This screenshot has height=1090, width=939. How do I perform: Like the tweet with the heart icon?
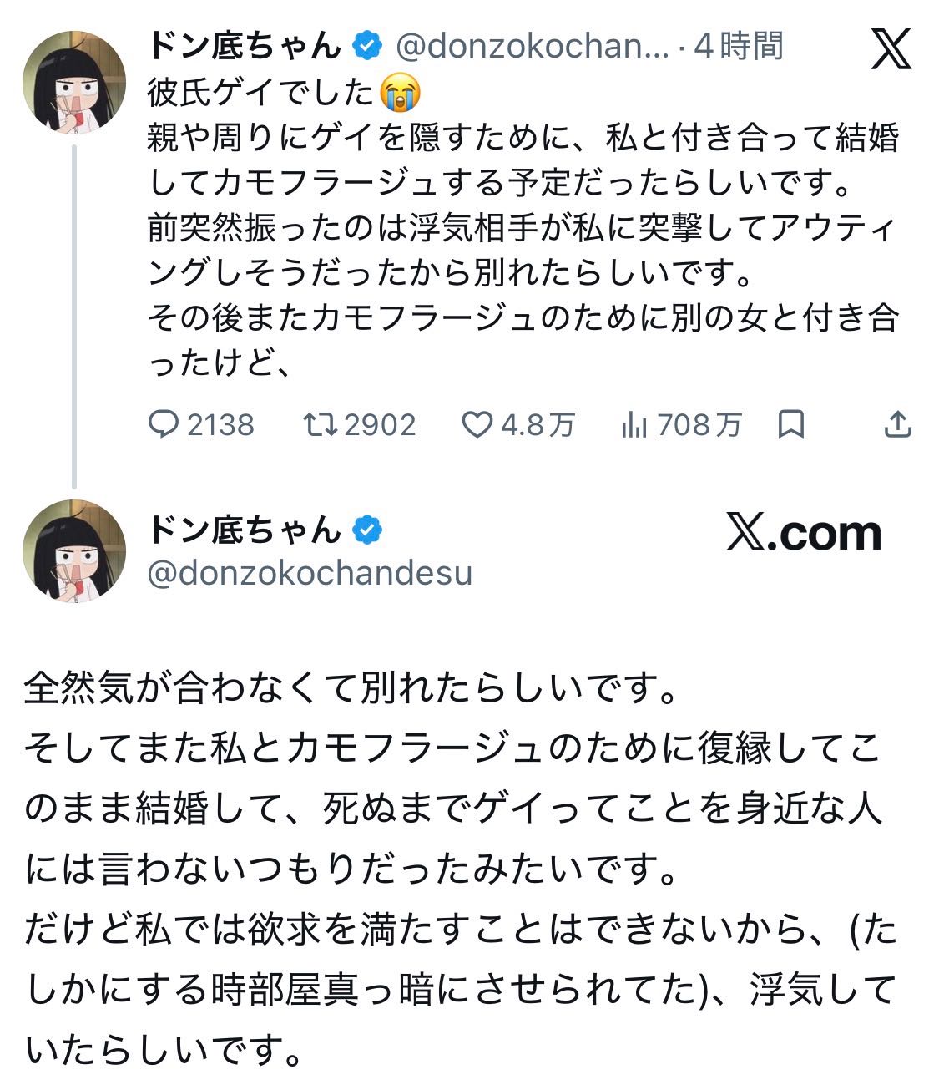click(477, 425)
